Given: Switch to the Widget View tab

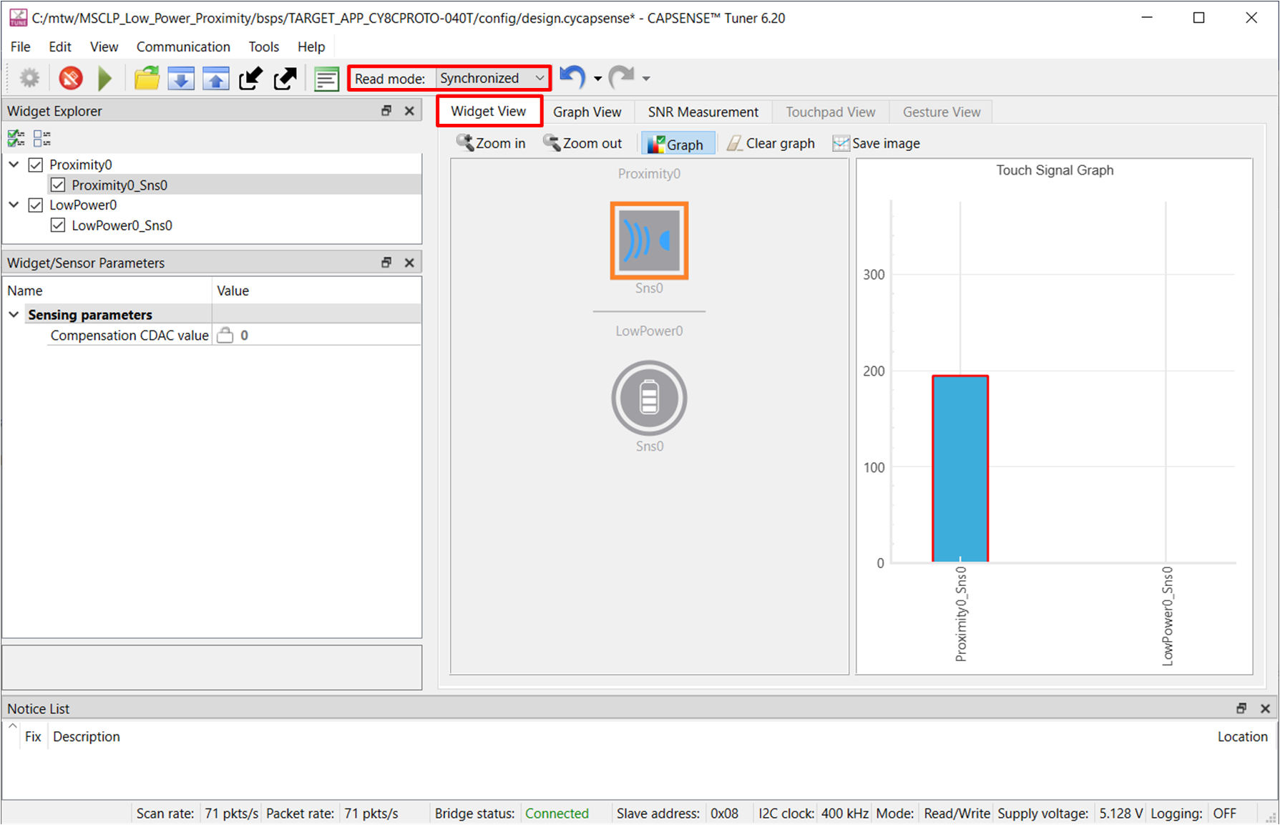Looking at the screenshot, I should [489, 111].
